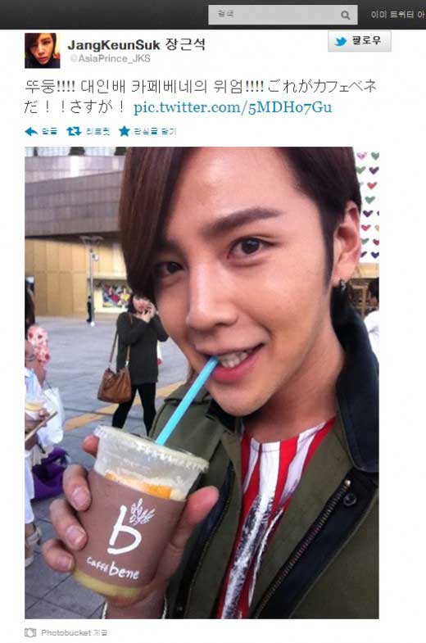This screenshot has height=643, width=426.
Task: Click the add to favorites text
Action: tap(155, 131)
